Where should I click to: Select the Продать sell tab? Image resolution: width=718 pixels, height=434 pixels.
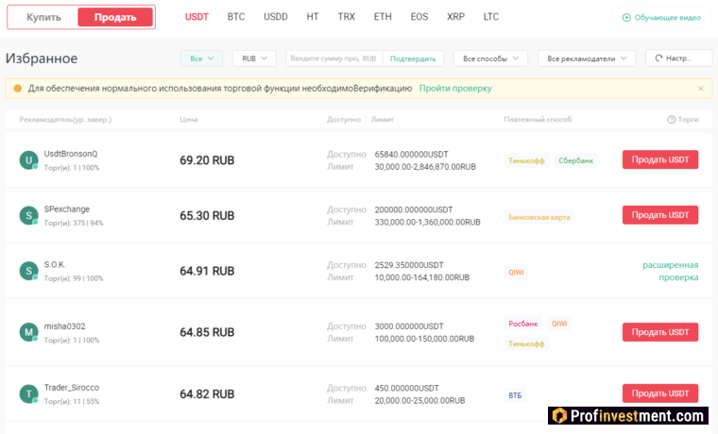tap(115, 17)
